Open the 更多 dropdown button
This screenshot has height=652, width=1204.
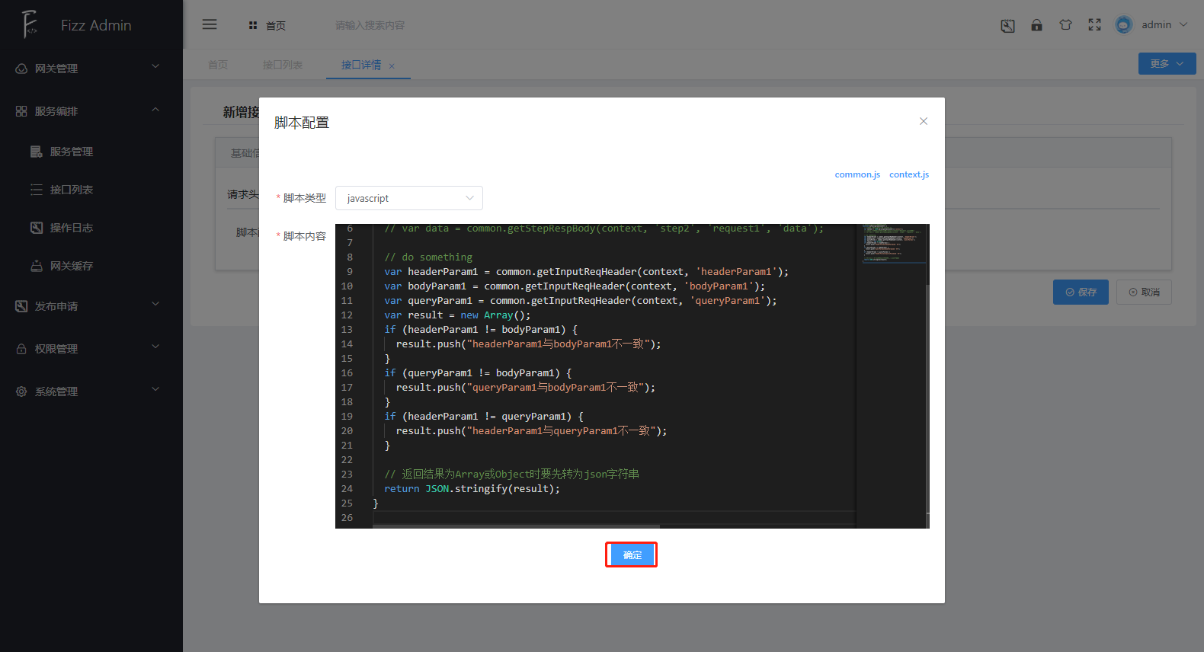[x=1166, y=64]
